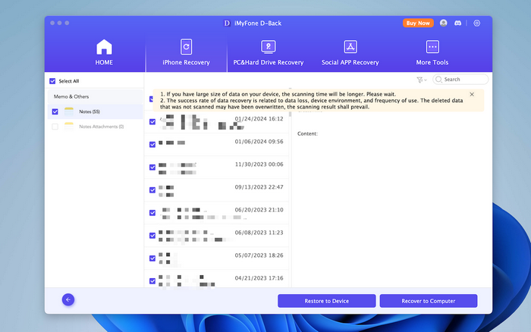Uncheck the note dated 06/08/2023 11:23

[152, 235]
